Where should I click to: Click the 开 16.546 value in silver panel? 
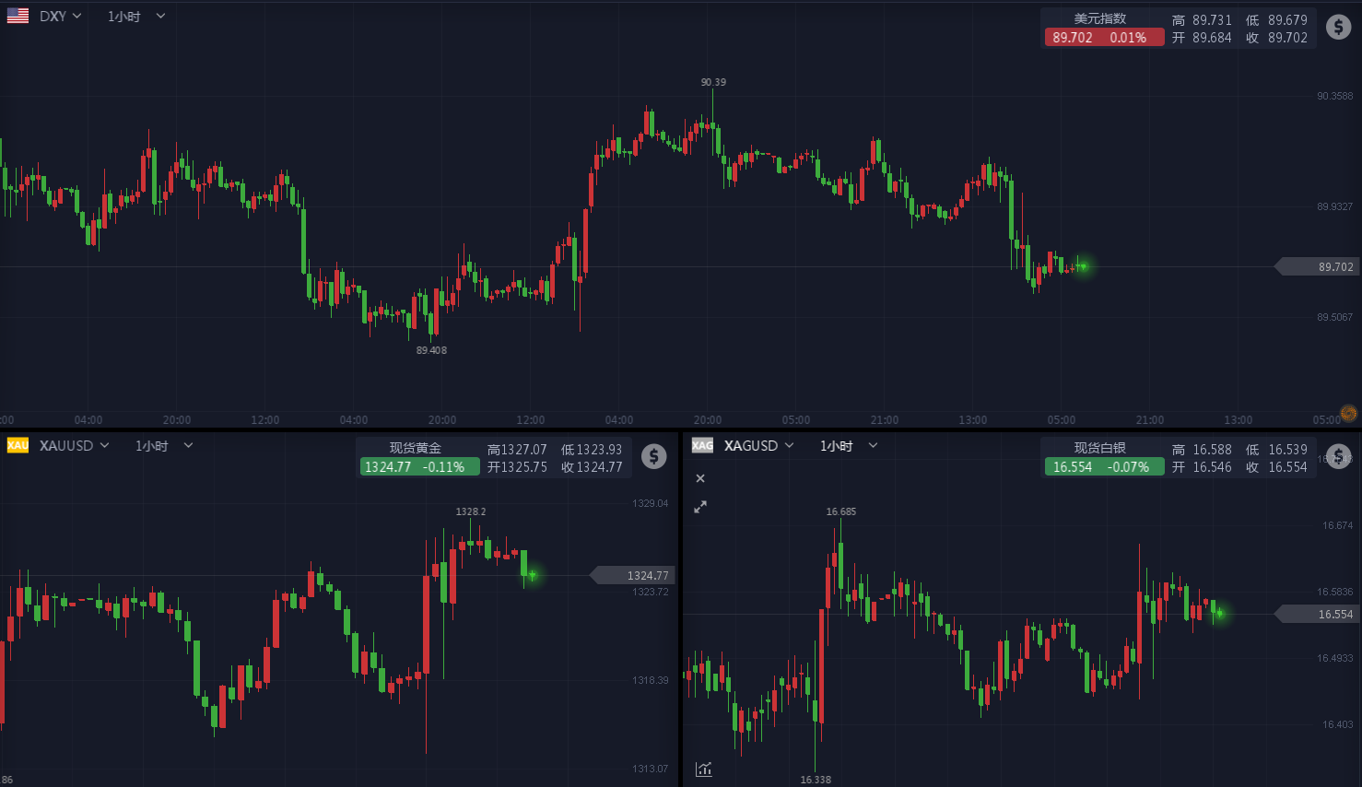point(1202,467)
